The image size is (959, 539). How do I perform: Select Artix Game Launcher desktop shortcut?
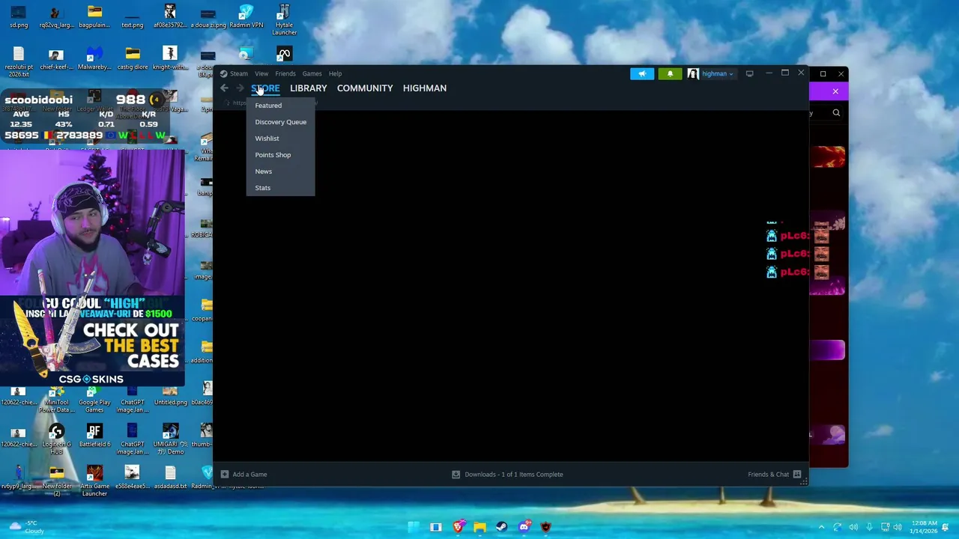pyautogui.click(x=94, y=482)
